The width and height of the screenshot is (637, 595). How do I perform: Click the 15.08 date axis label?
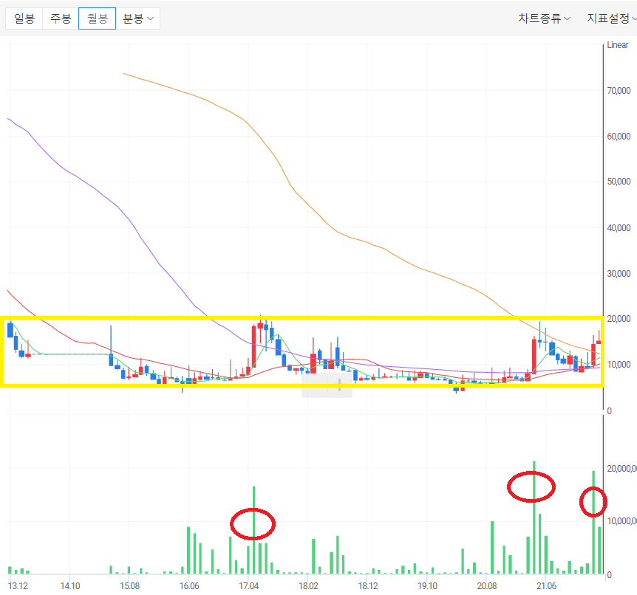(x=129, y=586)
